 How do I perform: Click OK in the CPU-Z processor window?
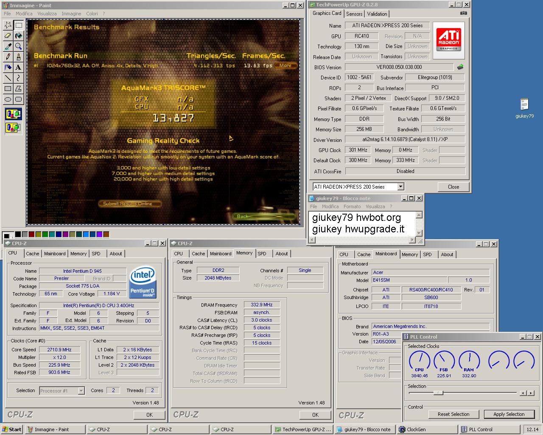[150, 415]
